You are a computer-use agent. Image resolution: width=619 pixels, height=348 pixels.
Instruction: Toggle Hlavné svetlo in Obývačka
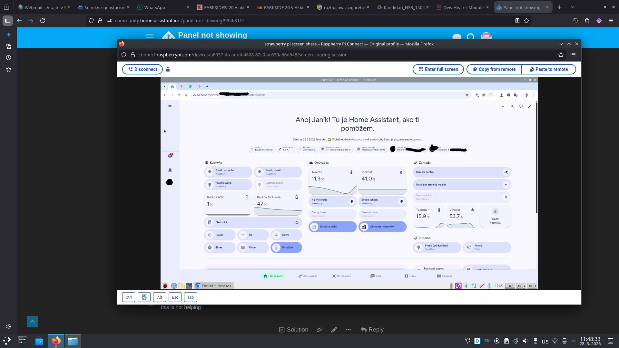pos(351,202)
